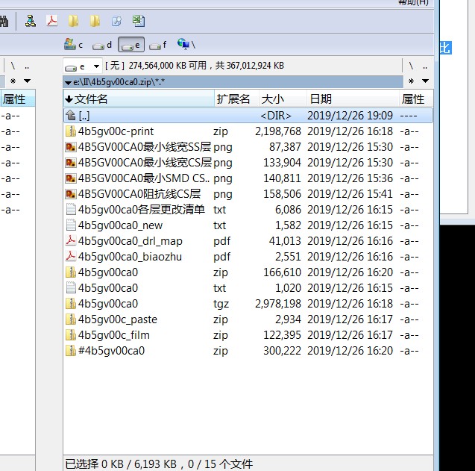Switch to drive f
This screenshot has width=475, height=471.
(158, 46)
